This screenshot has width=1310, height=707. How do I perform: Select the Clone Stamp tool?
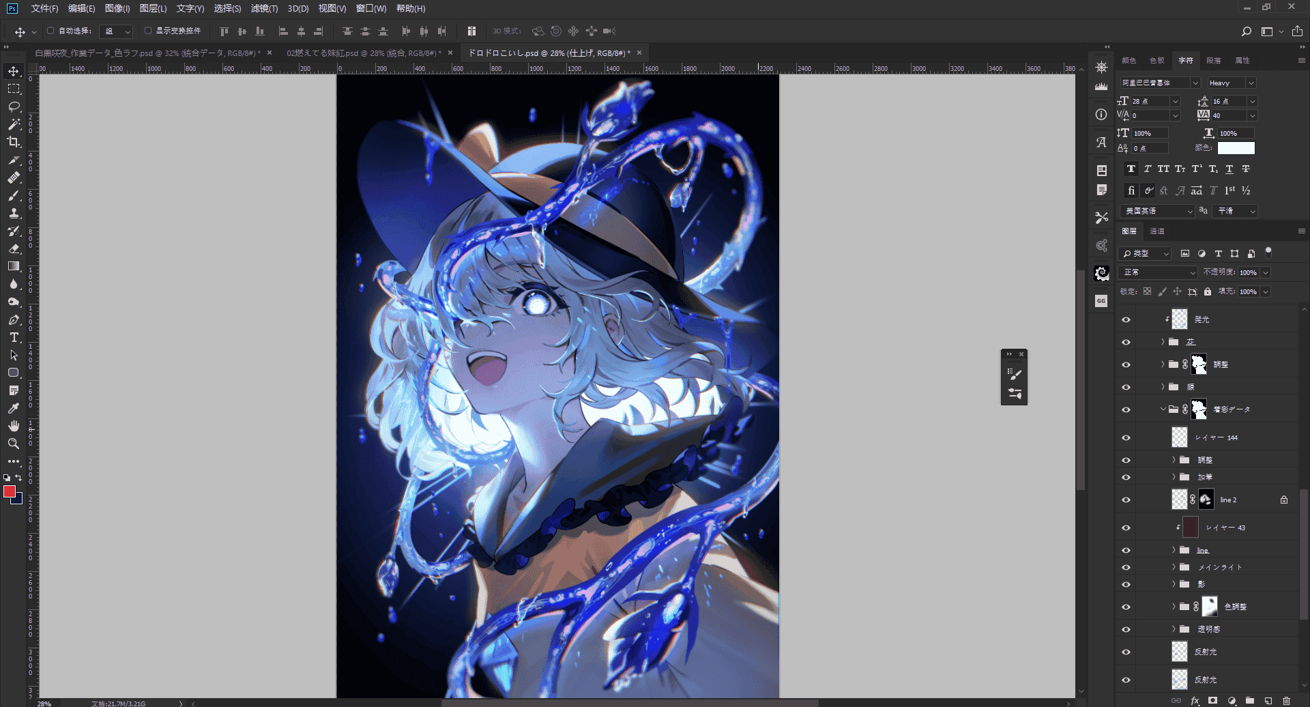[x=14, y=213]
